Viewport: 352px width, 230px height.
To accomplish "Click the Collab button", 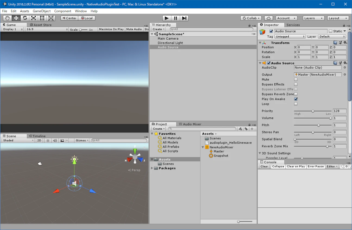I will 251,18.
